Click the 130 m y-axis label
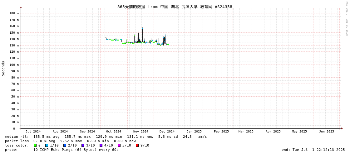 tap(14, 46)
